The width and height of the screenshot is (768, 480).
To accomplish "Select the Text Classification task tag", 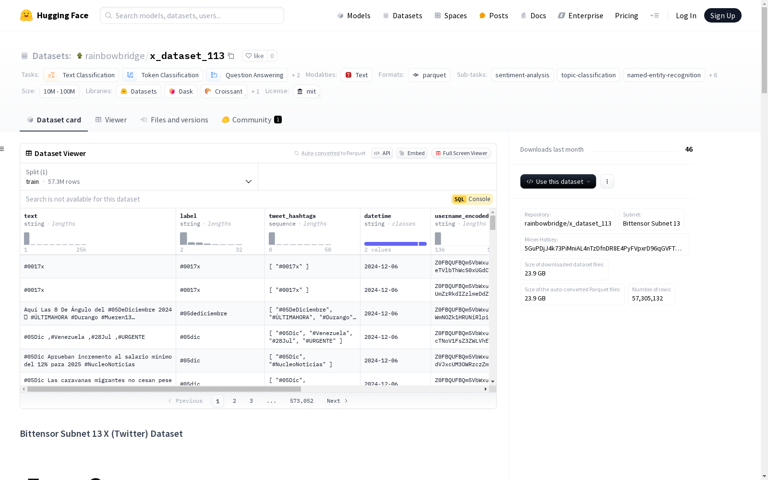I will point(81,75).
